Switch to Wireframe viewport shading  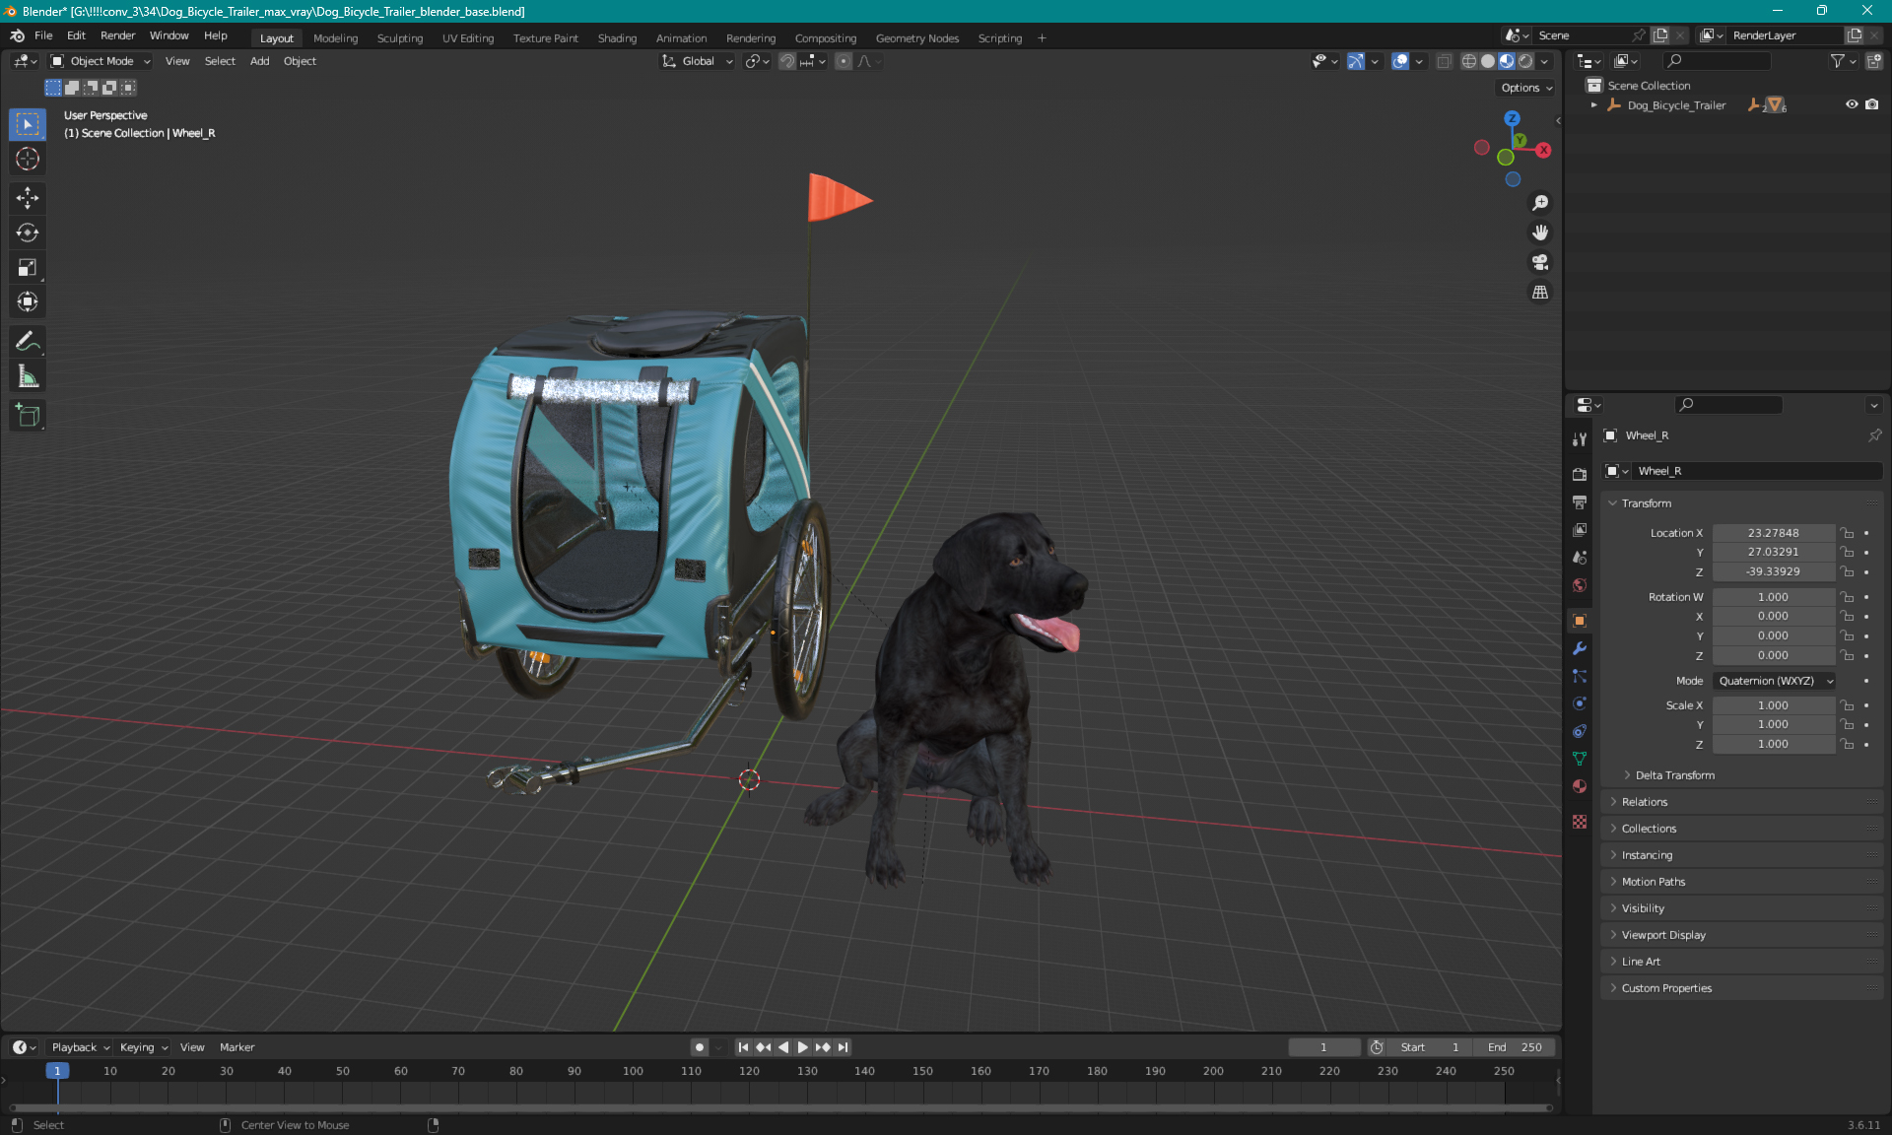[1468, 61]
